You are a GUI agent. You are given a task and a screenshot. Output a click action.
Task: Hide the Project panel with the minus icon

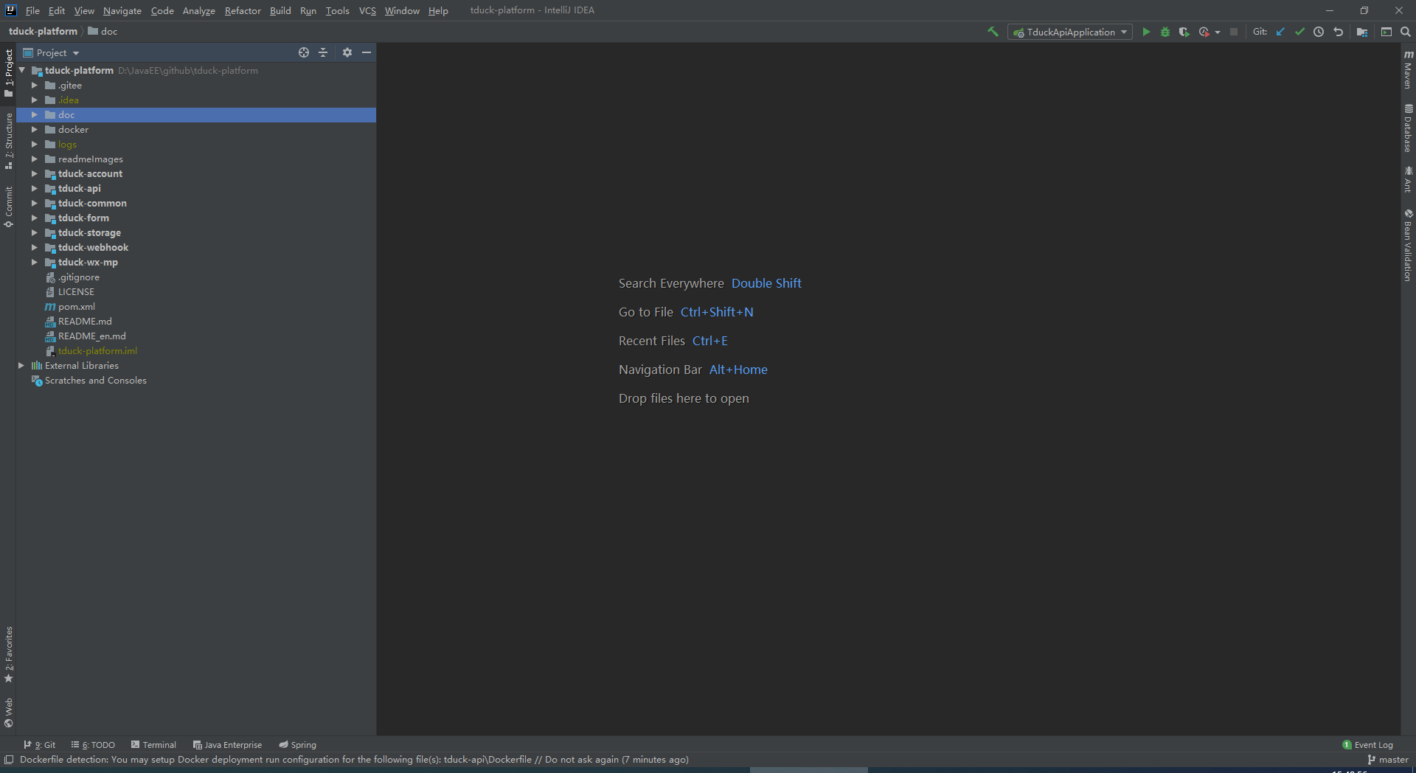[x=367, y=52]
